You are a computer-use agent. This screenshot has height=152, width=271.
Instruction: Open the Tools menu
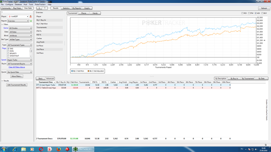(x=31, y=5)
